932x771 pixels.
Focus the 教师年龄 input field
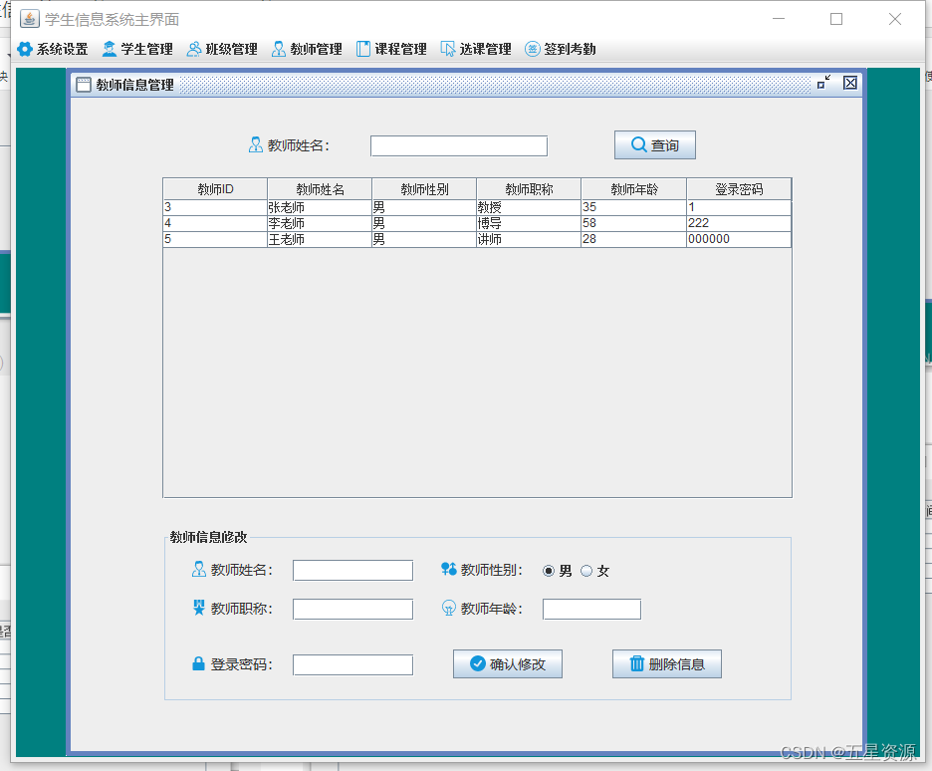click(592, 610)
